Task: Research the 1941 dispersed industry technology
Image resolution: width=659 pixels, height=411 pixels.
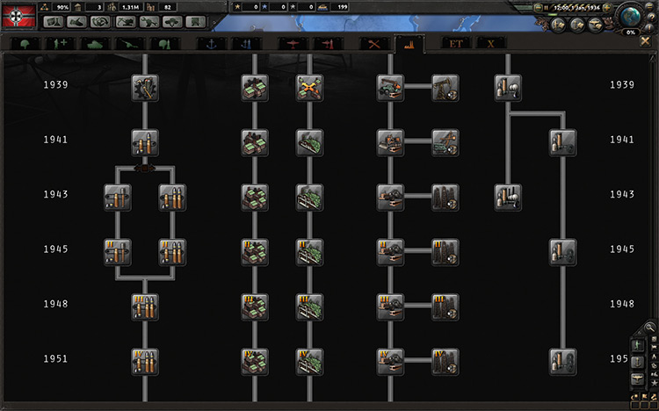Action: 310,142
